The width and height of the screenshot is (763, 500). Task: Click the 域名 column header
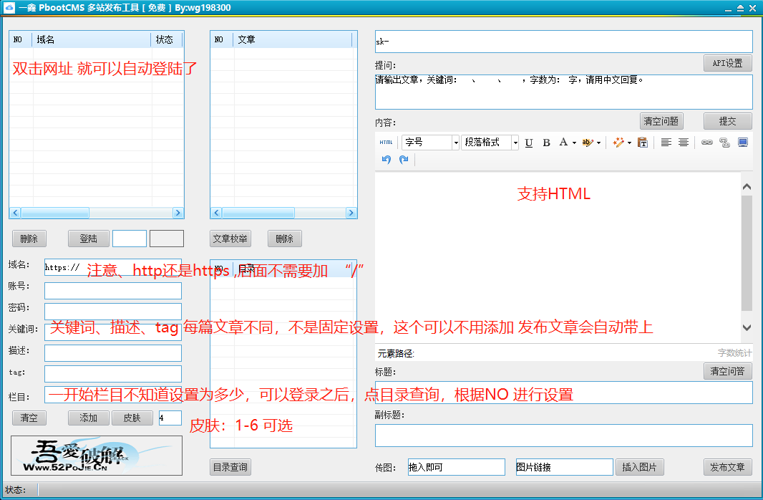pos(92,39)
